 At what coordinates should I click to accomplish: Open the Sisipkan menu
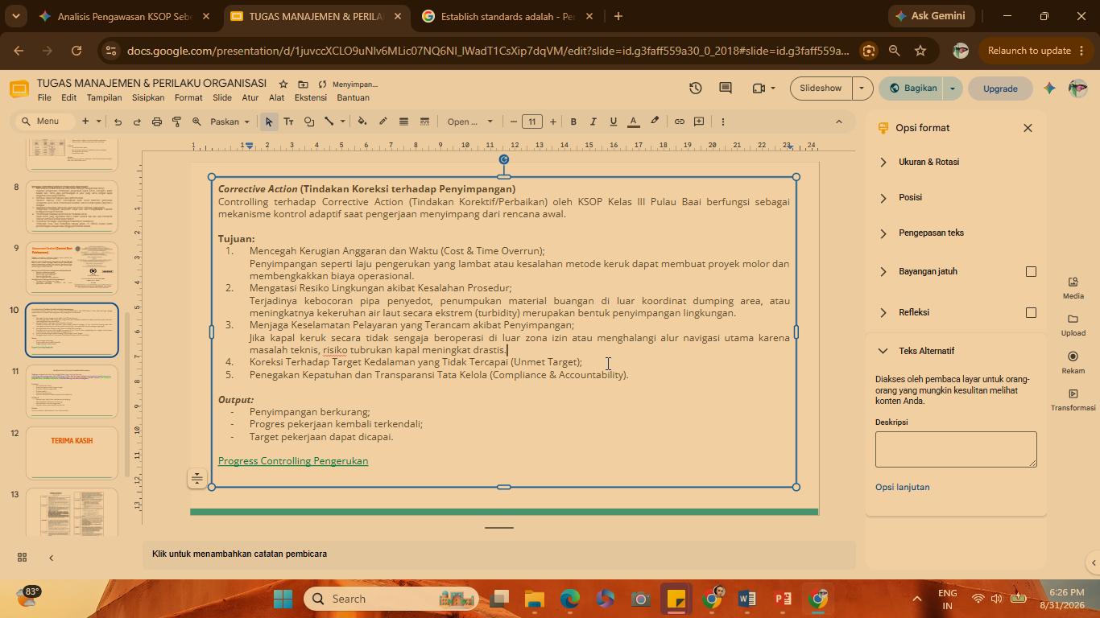148,97
